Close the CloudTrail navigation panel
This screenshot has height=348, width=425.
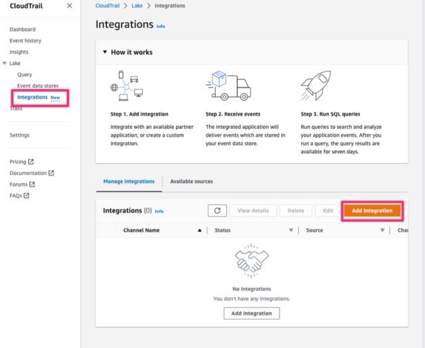[69, 6]
